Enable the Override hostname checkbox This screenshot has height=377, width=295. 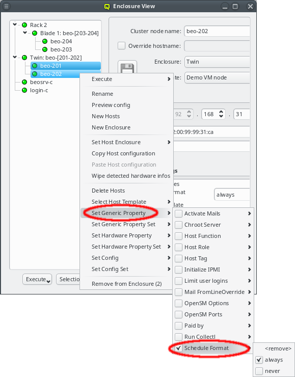pyautogui.click(x=121, y=46)
